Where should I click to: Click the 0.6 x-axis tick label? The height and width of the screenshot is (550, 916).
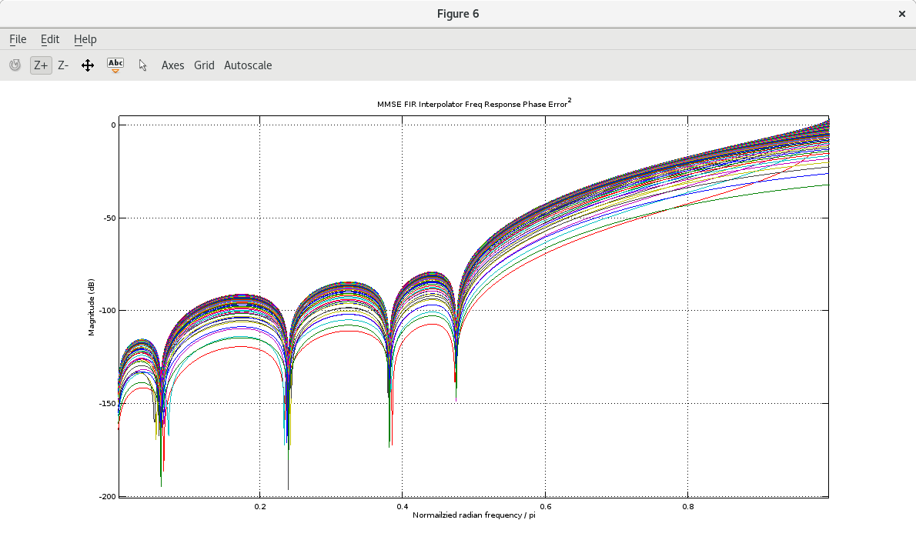pyautogui.click(x=545, y=506)
